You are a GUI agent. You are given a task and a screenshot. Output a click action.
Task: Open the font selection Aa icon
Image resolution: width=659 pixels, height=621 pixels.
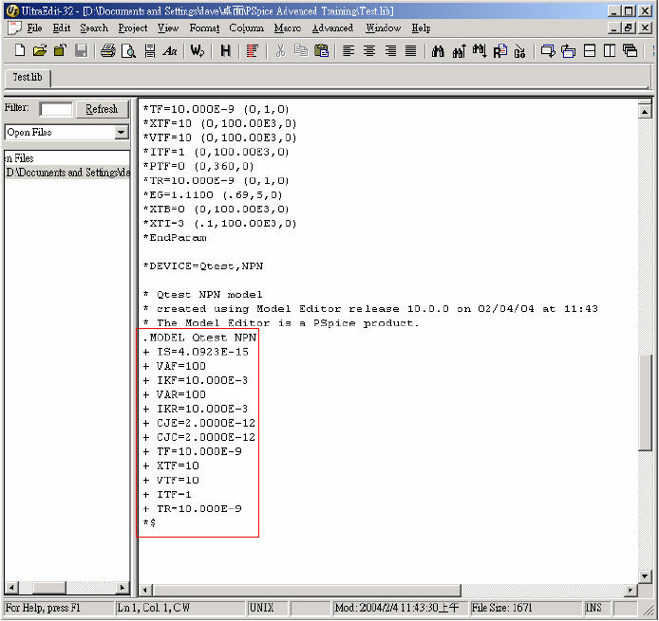(x=170, y=51)
